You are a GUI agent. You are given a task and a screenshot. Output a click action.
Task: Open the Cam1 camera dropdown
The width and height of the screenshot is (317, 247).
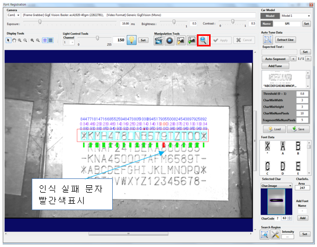tap(13, 15)
